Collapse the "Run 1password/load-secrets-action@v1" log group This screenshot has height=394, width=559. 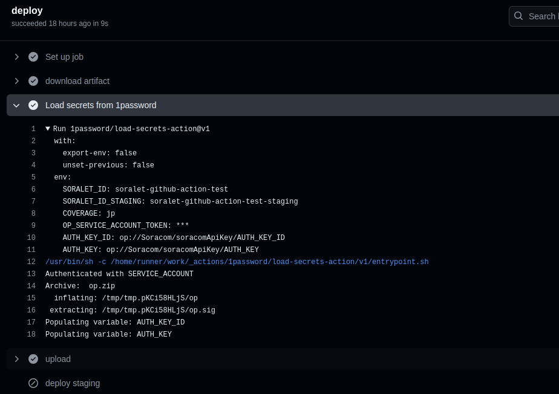(x=48, y=129)
